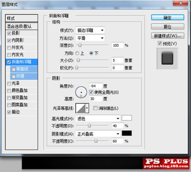Select 混合选项:默认 (Blending Options) in styles list
This screenshot has width=191, height=172.
point(22,27)
